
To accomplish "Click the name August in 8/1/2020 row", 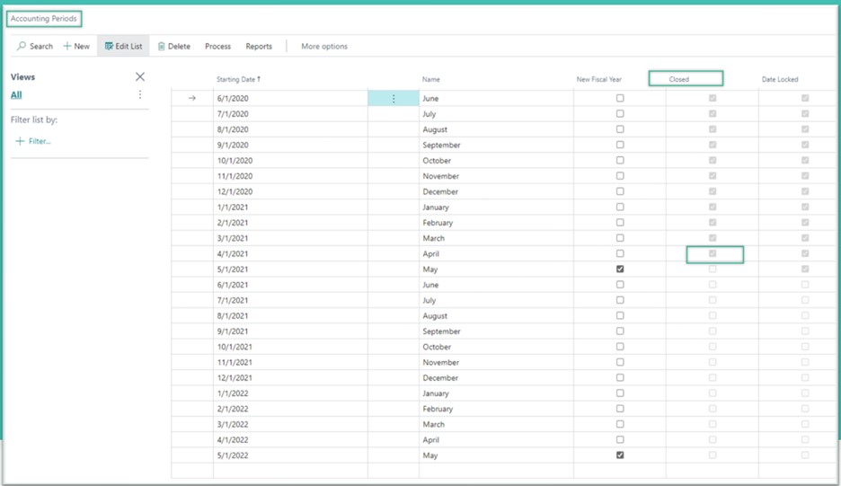I will [435, 129].
